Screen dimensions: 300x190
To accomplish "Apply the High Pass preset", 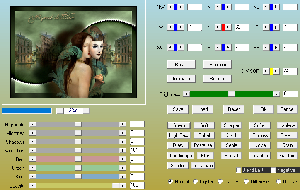I will click(179, 135).
